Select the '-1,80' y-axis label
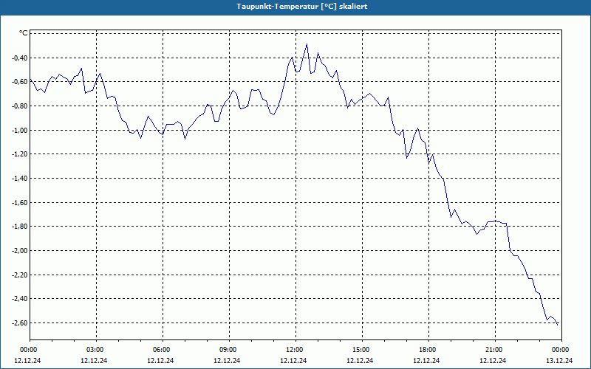Viewport: 591px width, 369px height. (21, 227)
